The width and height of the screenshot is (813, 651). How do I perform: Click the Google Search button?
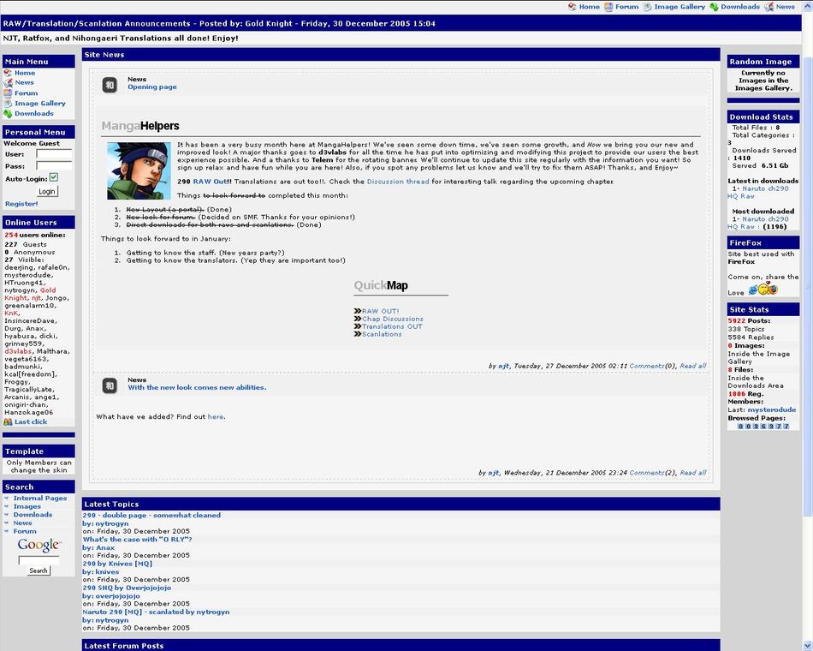pos(39,570)
